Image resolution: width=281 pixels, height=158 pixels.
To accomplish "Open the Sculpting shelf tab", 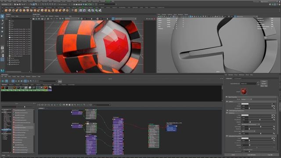I will [x=26, y=7].
